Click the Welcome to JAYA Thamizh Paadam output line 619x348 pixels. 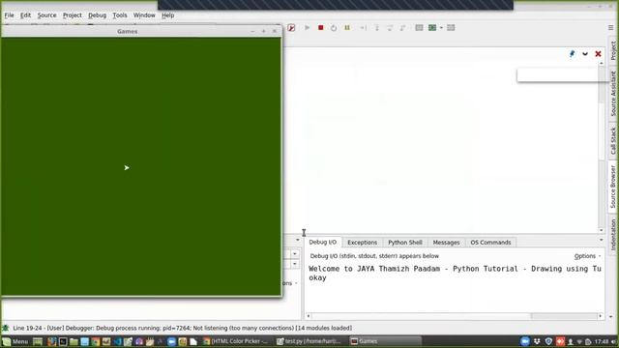point(455,269)
